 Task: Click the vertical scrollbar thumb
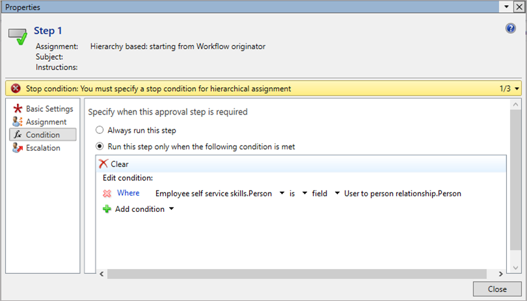pyautogui.click(x=515, y=179)
